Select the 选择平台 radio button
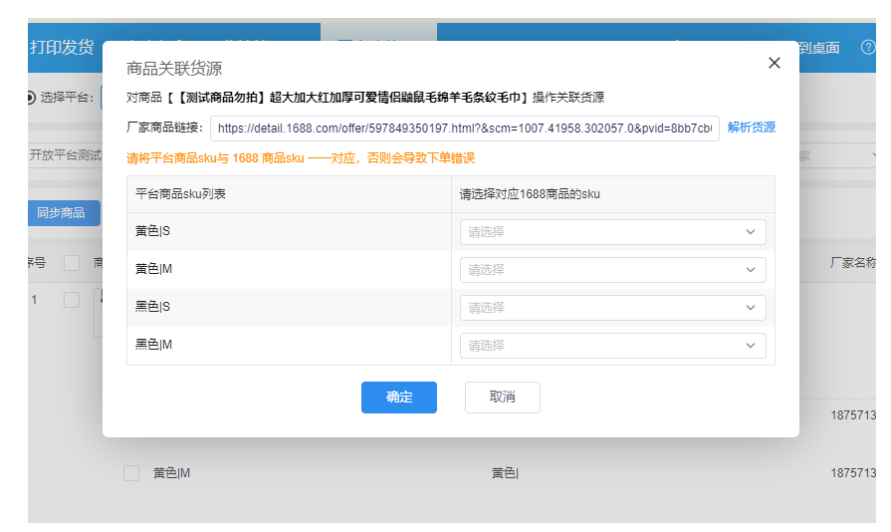891x532 pixels. (x=31, y=98)
